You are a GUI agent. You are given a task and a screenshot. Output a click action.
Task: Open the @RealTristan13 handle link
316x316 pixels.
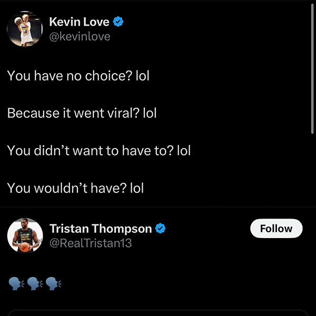[90, 243]
